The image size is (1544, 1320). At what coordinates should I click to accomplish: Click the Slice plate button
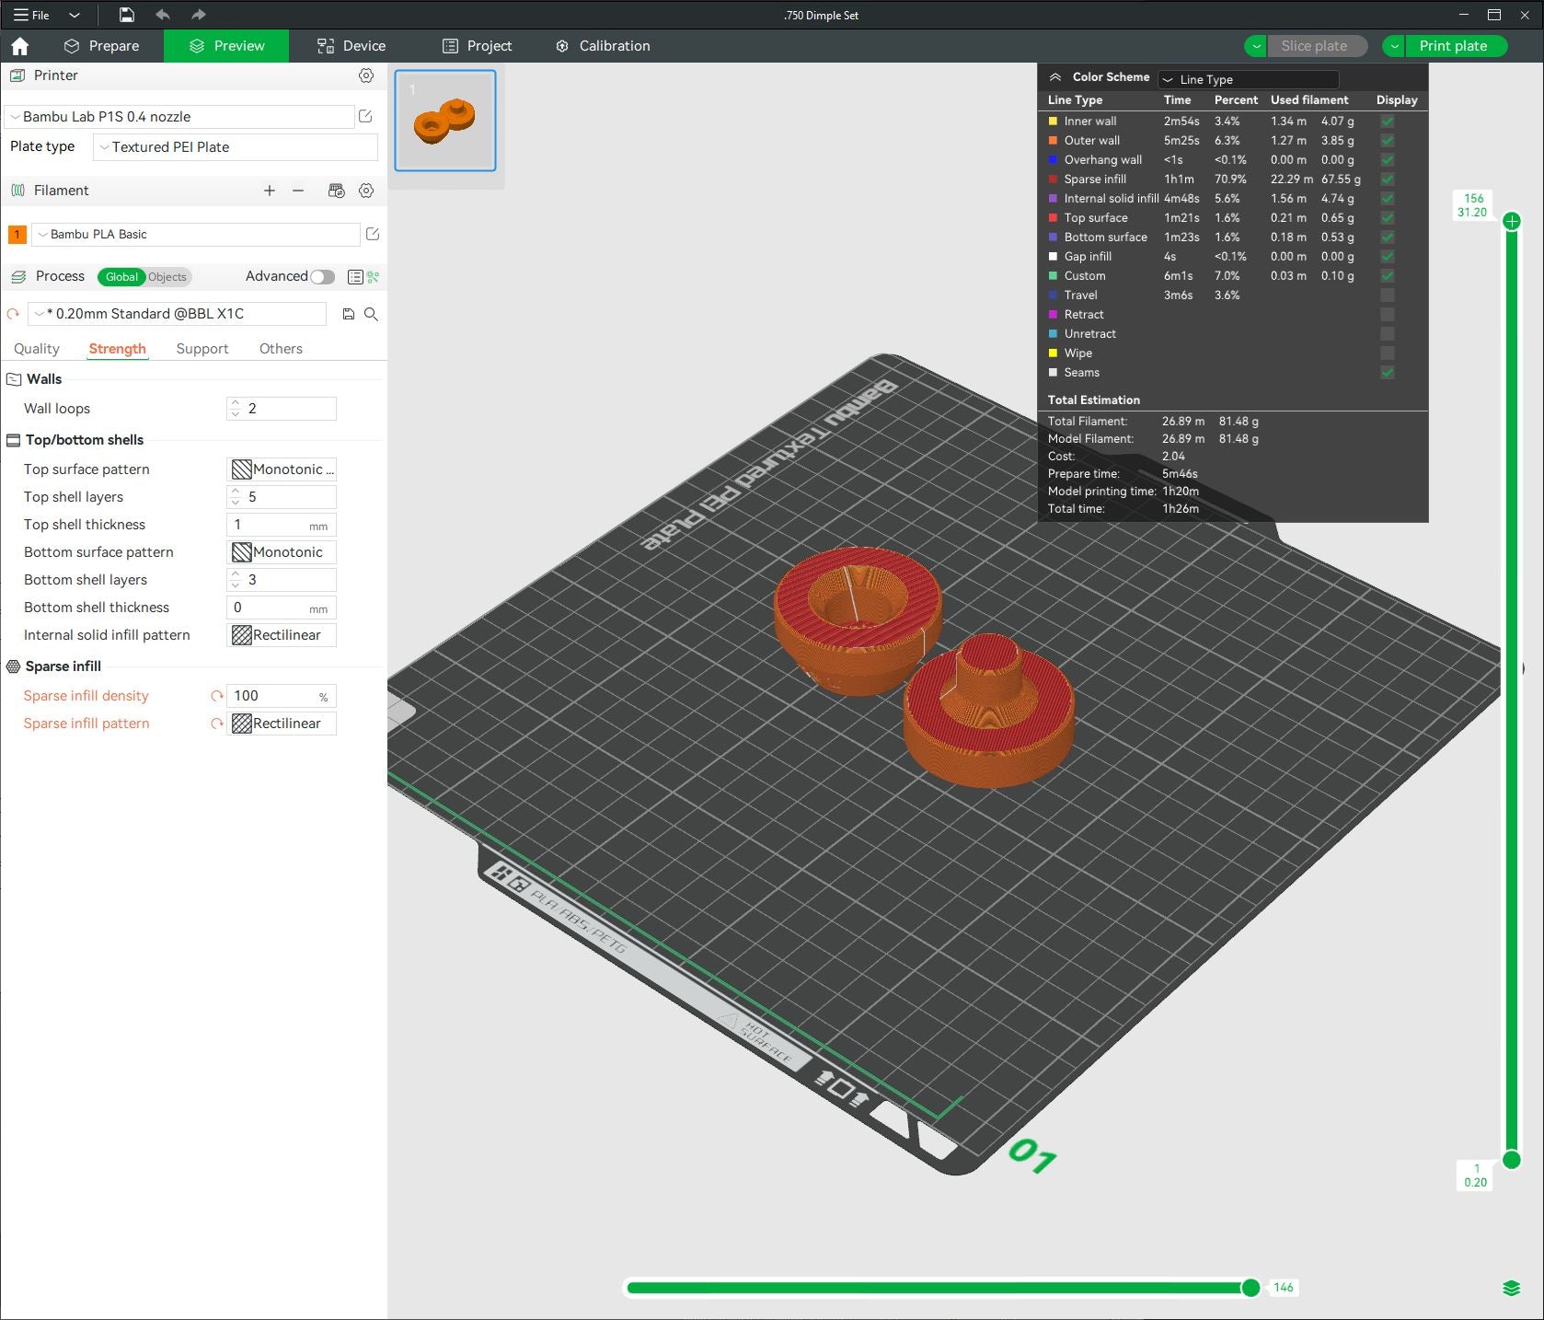[x=1317, y=46]
